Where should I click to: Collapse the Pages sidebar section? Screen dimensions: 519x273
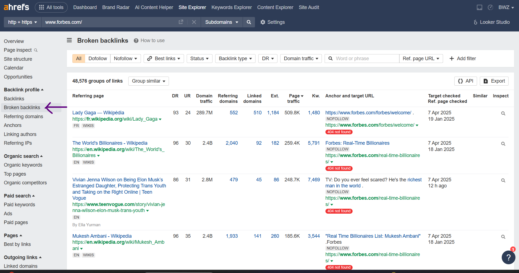13,236
